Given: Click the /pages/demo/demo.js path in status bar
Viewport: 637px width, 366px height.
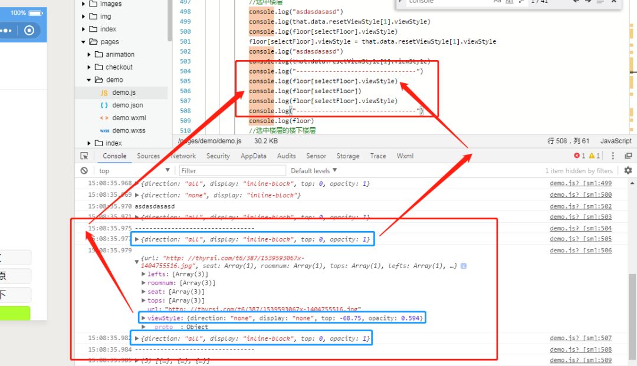Looking at the screenshot, I should click(x=209, y=141).
